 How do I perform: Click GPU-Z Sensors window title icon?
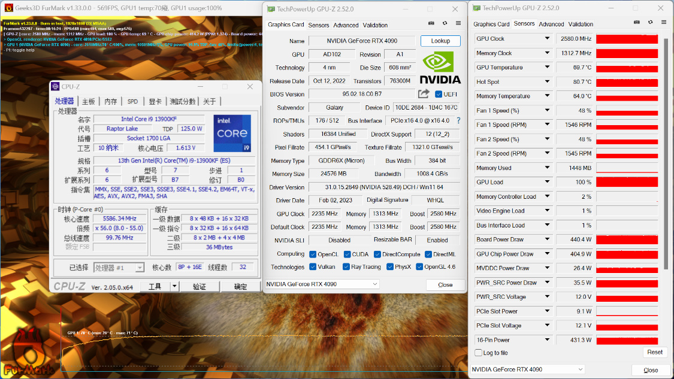point(476,8)
